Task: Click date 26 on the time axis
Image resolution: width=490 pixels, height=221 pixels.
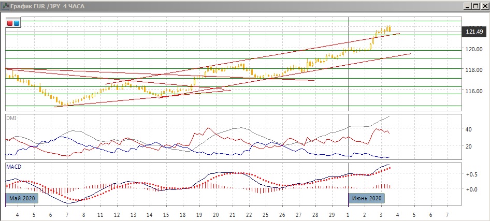Action: coord(282,215)
